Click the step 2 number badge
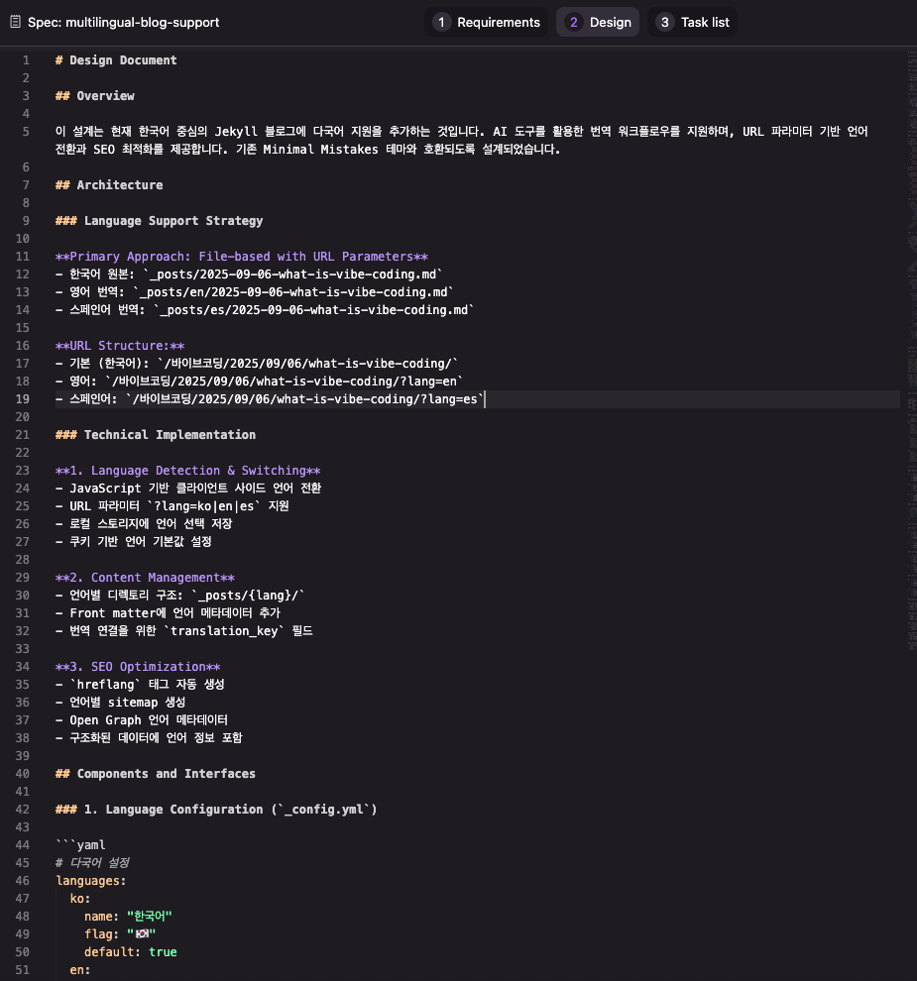The height and width of the screenshot is (981, 917). 573,23
